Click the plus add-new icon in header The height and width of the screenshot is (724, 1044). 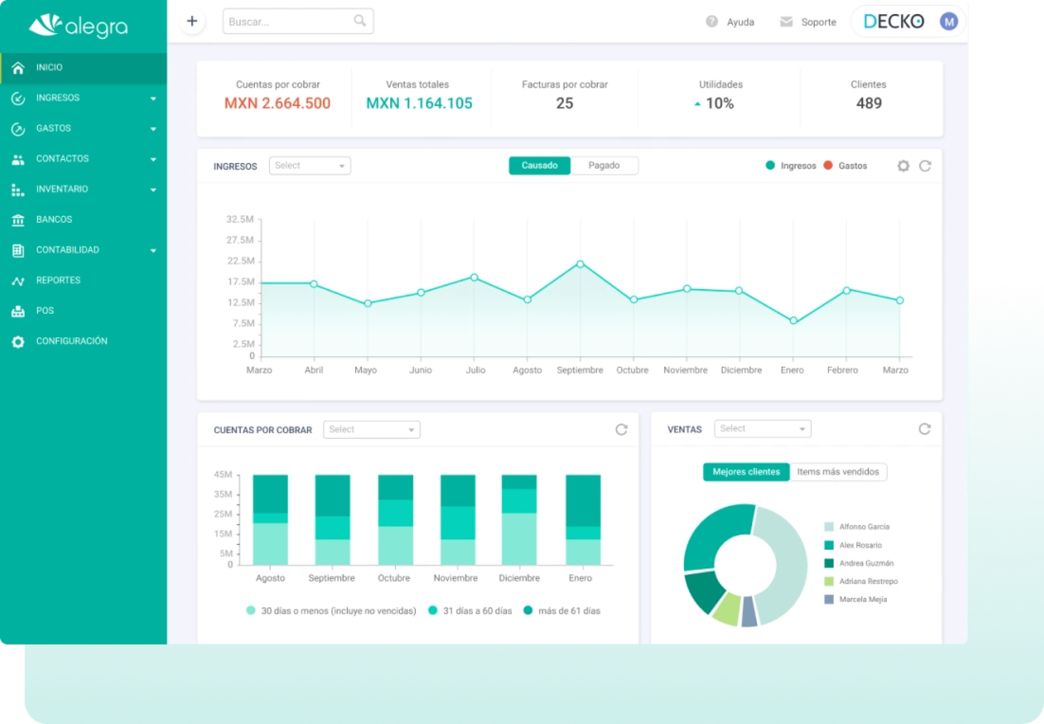point(192,21)
